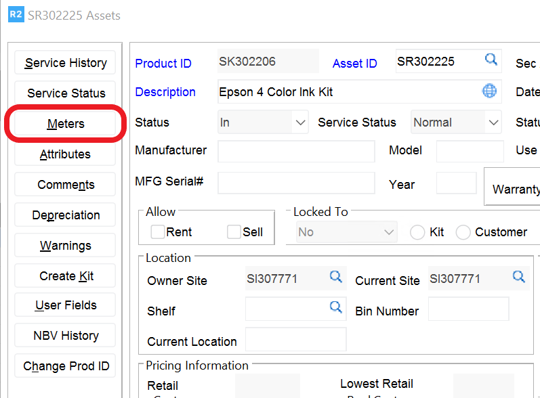
Task: Click the Product ID link label
Action: coord(163,64)
